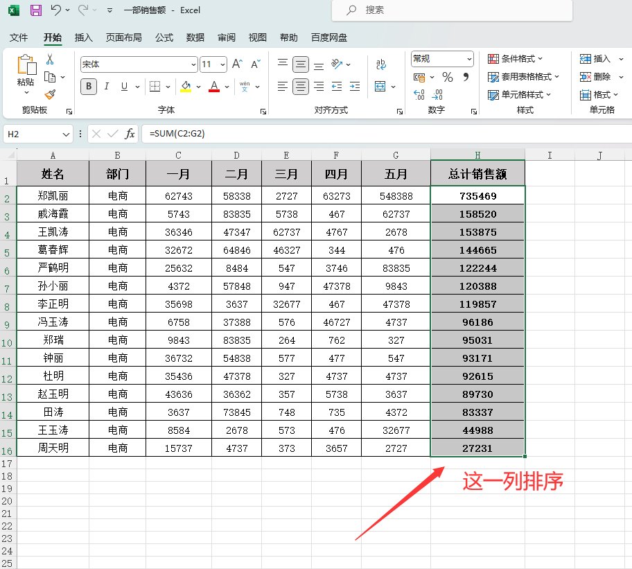Switch to the 页面布局 tab
This screenshot has width=632, height=569.
tap(124, 37)
